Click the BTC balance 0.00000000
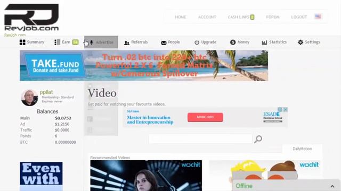 click(x=66, y=142)
